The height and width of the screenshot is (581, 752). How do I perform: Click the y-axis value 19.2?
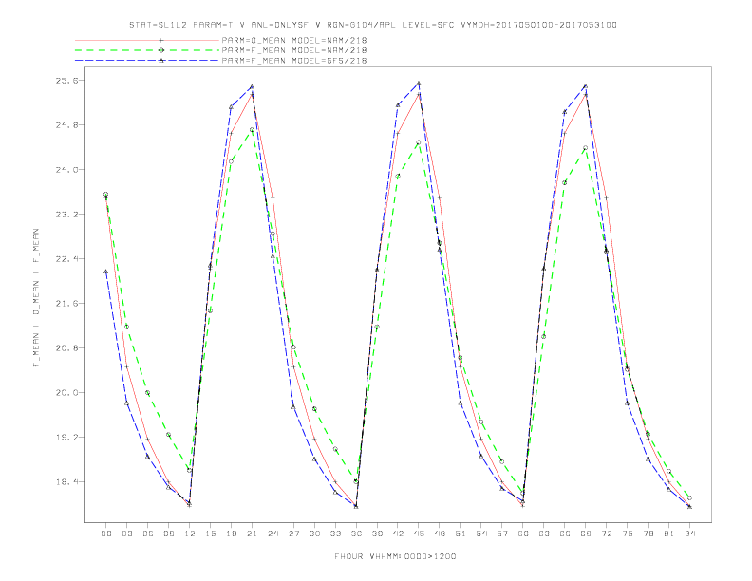pos(67,438)
